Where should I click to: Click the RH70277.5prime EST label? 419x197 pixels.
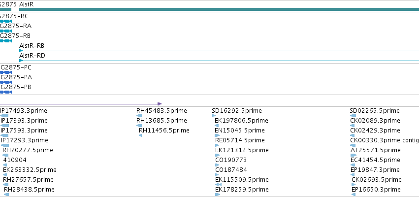[x=28, y=150]
